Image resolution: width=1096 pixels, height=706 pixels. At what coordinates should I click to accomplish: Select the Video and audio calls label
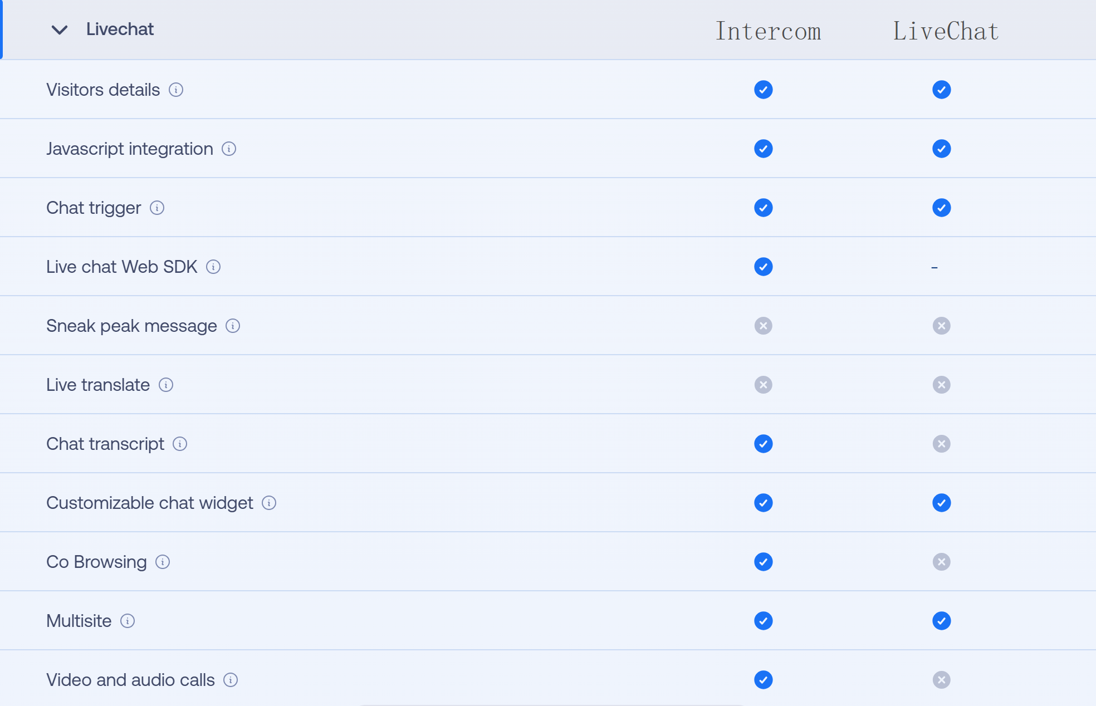point(130,680)
